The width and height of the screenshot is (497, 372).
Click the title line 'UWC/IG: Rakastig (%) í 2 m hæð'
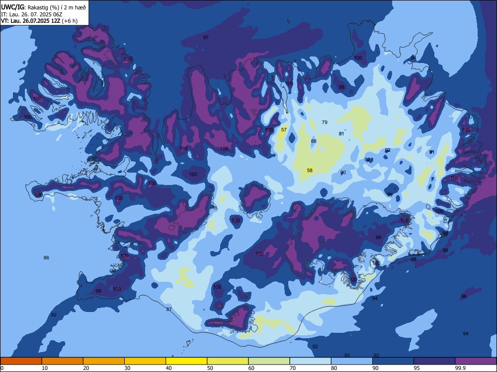pyautogui.click(x=43, y=7)
